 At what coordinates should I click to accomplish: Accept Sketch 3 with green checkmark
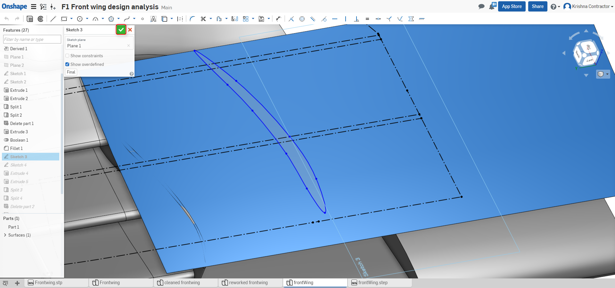click(x=121, y=30)
